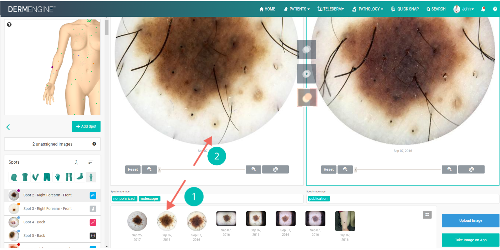
Task: Click the left image zoom slider handle
Action: 159,170
